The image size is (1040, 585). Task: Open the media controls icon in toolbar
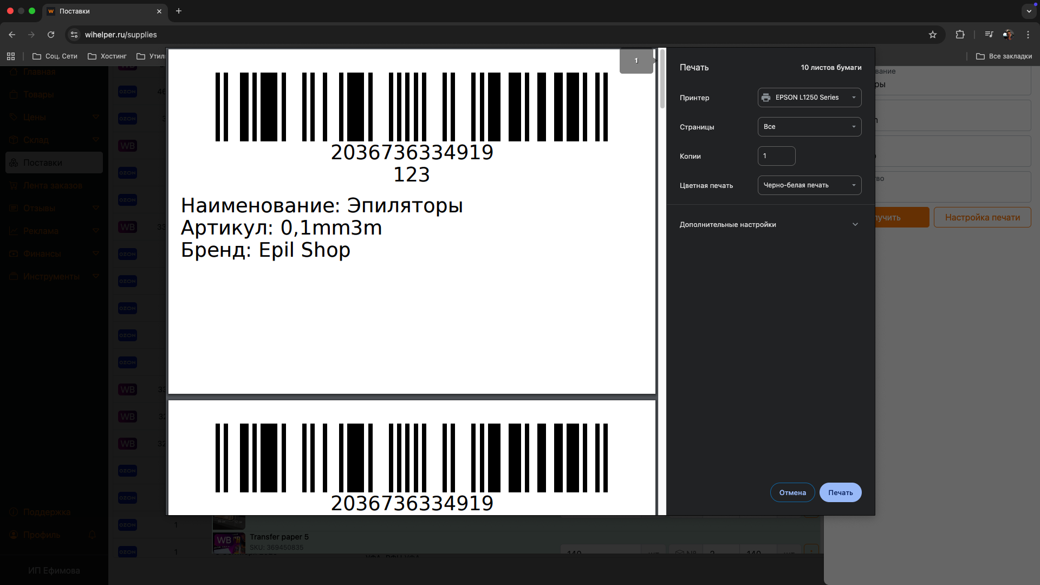(989, 35)
